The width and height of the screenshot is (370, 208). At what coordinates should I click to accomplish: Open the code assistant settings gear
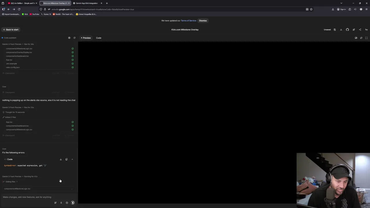pyautogui.click(x=69, y=38)
